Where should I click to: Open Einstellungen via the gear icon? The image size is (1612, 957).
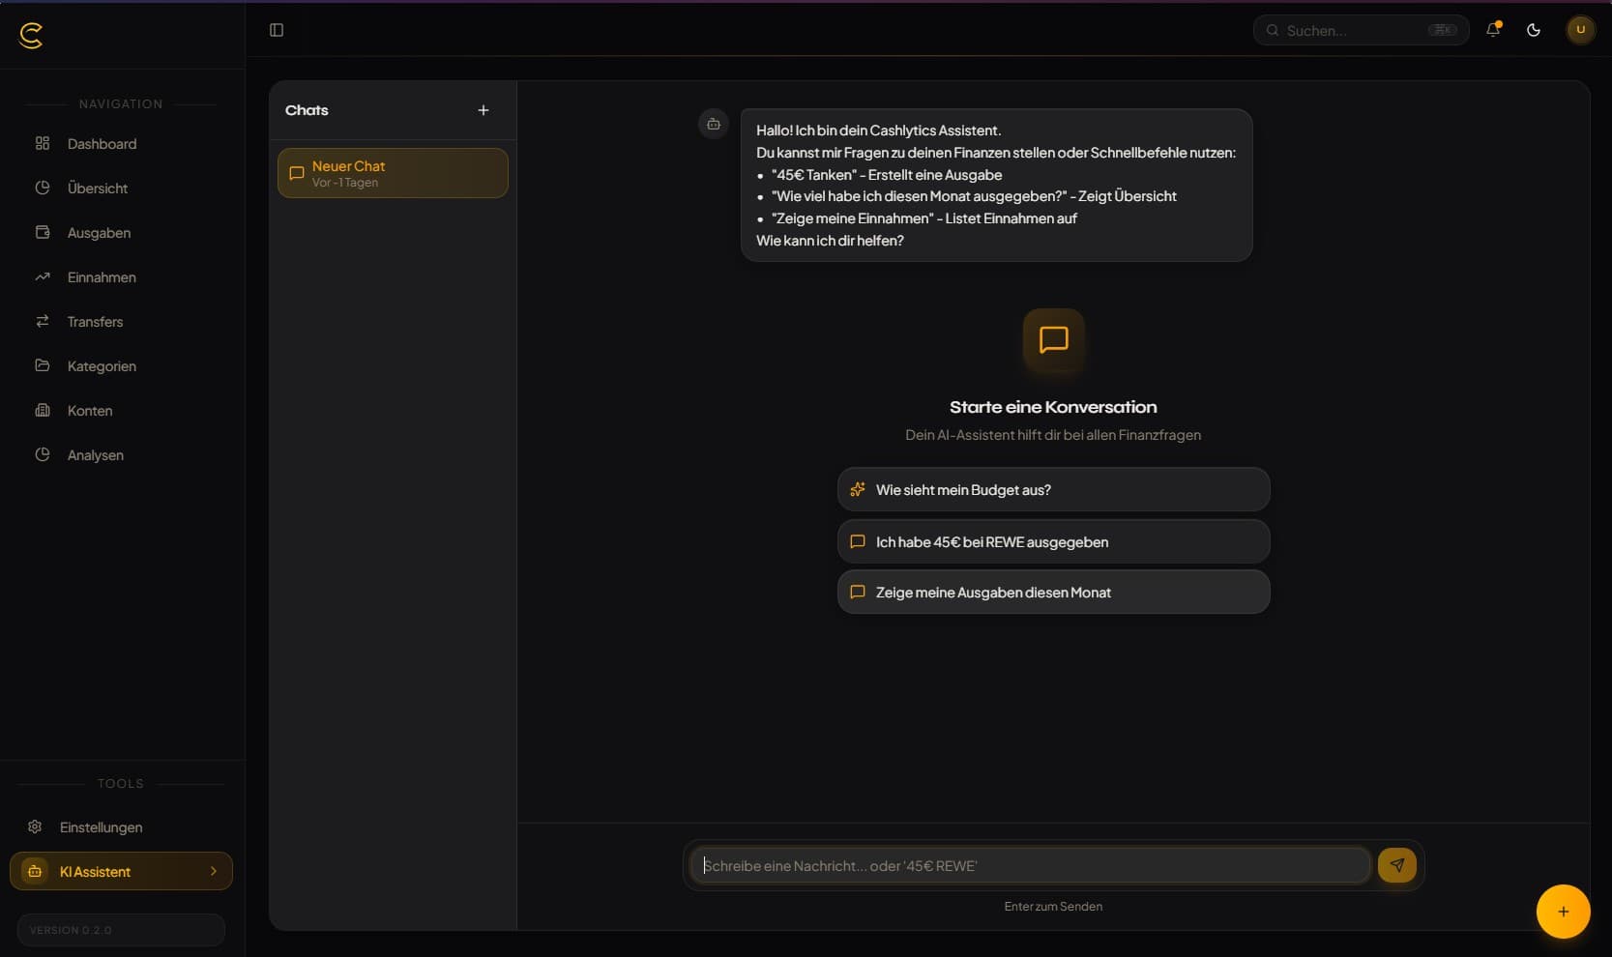point(35,827)
